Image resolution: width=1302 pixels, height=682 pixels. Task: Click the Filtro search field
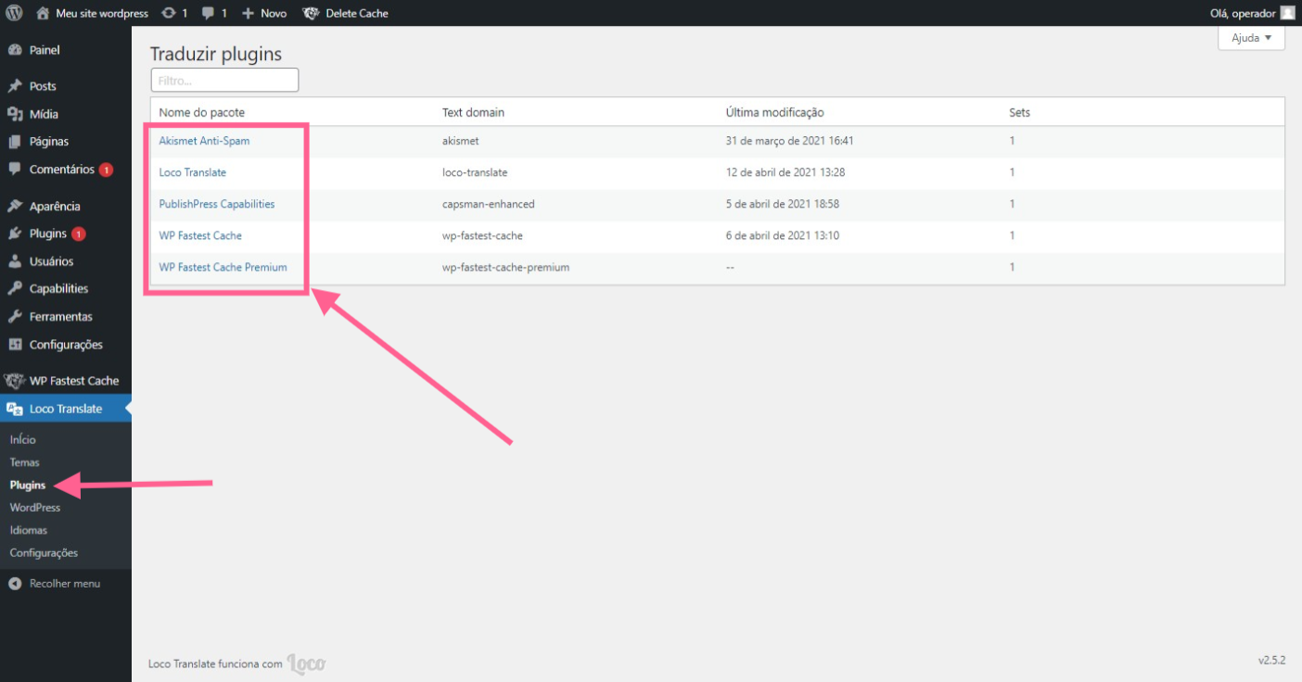click(224, 81)
